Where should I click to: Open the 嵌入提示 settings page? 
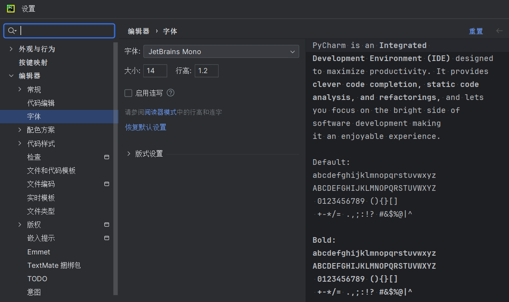41,238
